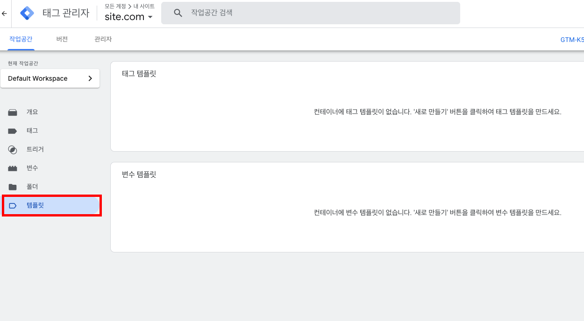The image size is (584, 321).
Task: Click the 모든 계정 breadcrumb link
Action: [x=115, y=6]
